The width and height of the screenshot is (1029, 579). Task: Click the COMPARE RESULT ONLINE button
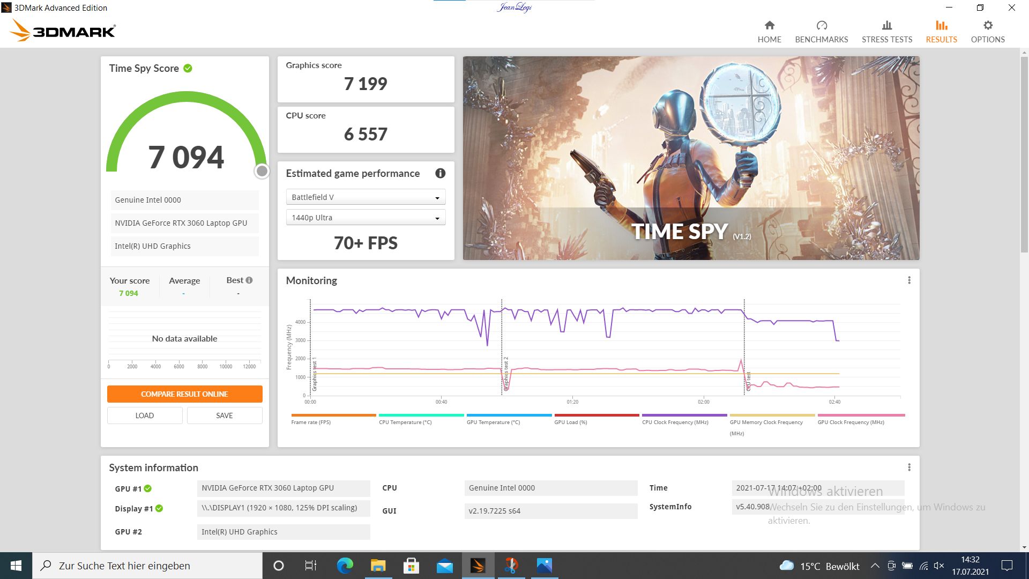[184, 394]
